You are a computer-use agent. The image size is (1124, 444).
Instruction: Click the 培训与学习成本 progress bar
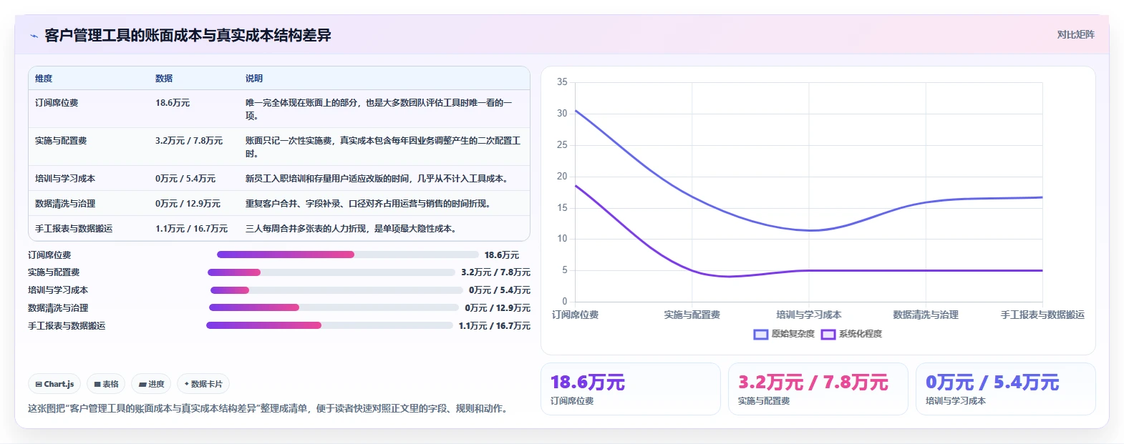click(336, 290)
